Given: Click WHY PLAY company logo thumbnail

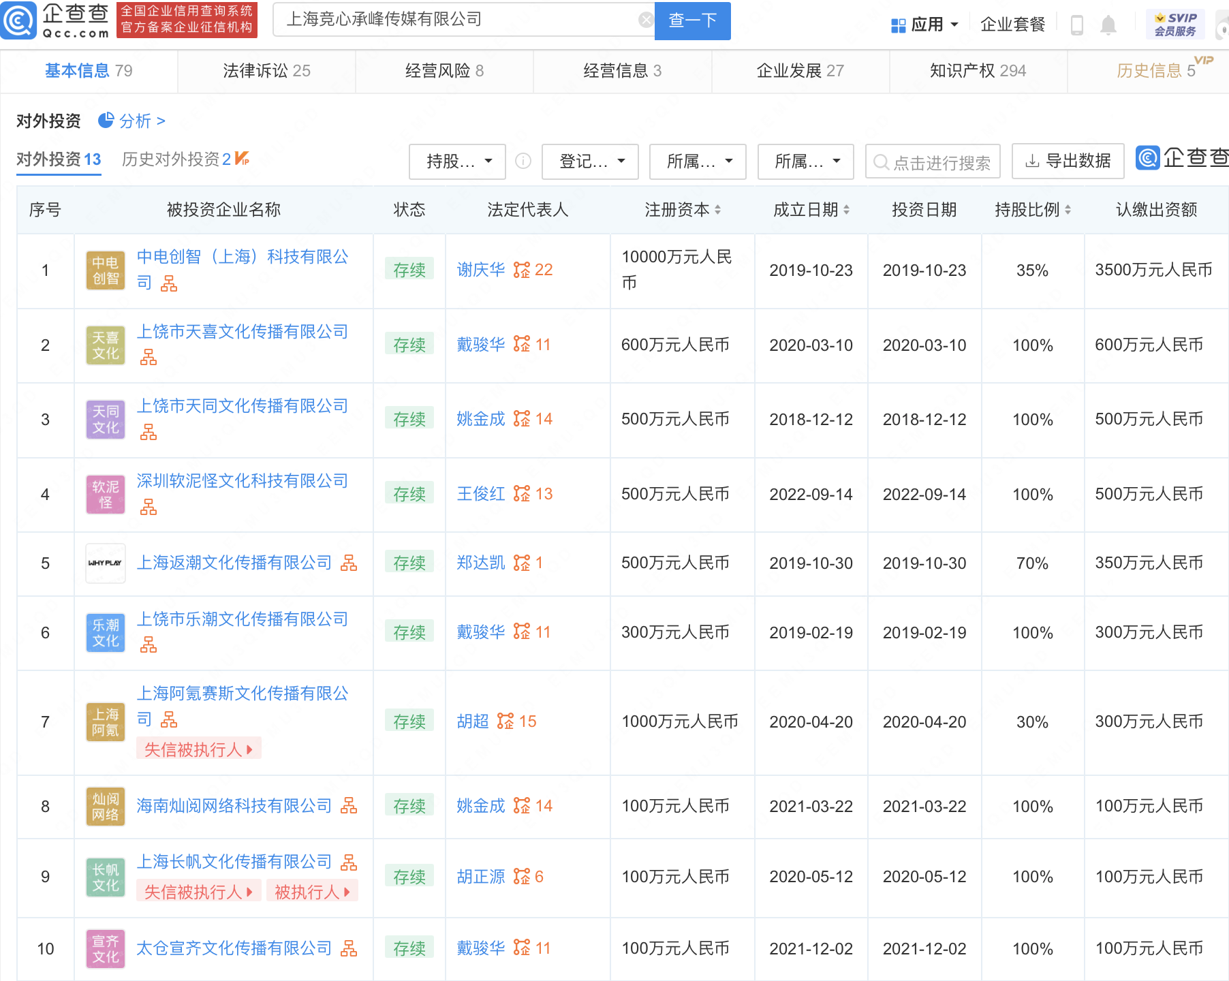Looking at the screenshot, I should (106, 563).
